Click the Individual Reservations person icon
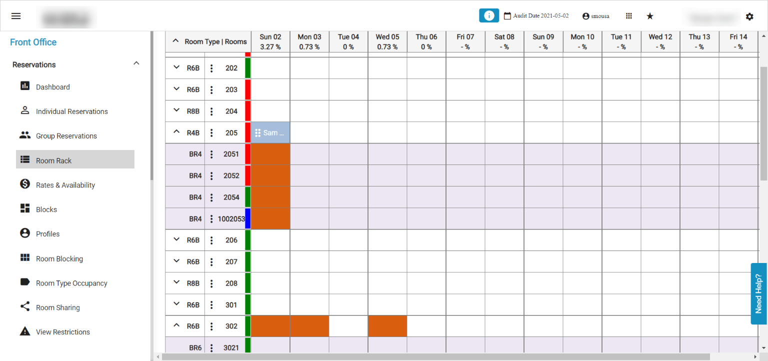Image resolution: width=768 pixels, height=361 pixels. click(x=25, y=110)
